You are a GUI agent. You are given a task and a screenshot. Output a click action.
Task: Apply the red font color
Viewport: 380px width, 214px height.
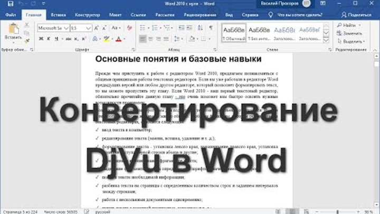tap(119, 39)
